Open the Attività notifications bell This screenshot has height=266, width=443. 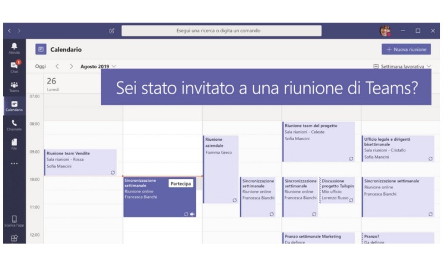pos(14,48)
